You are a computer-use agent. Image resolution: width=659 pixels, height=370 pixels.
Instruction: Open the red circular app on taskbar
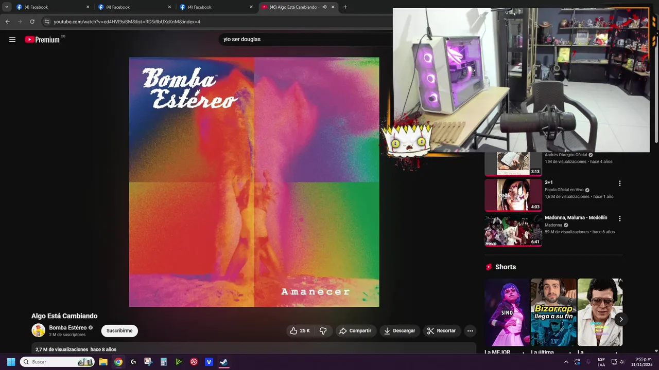[x=194, y=362]
